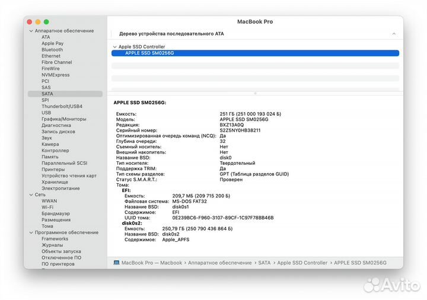Click the disk0s2 volume heading
This screenshot has width=427, height=300.
(132, 224)
